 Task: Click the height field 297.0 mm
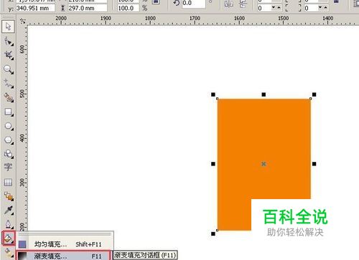coord(88,8)
